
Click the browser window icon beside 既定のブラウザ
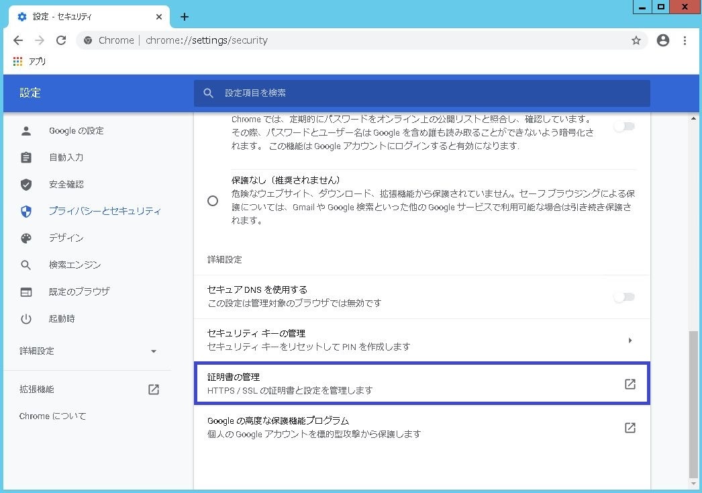26,292
